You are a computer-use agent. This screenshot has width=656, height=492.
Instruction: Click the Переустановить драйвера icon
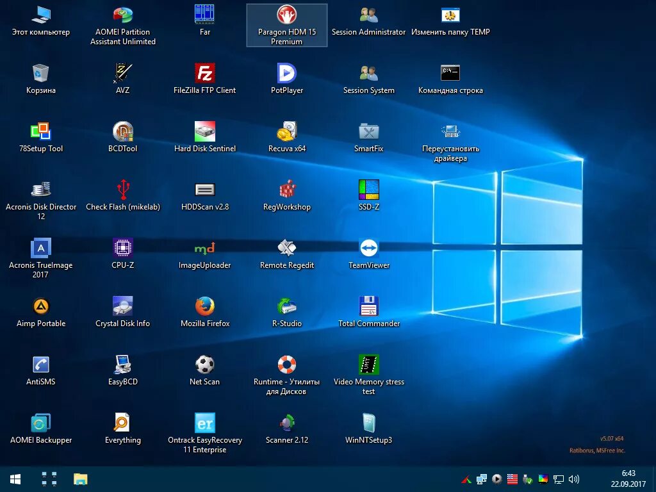450,142
